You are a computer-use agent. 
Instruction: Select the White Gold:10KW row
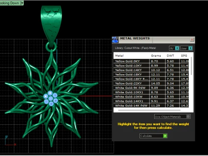(151, 97)
